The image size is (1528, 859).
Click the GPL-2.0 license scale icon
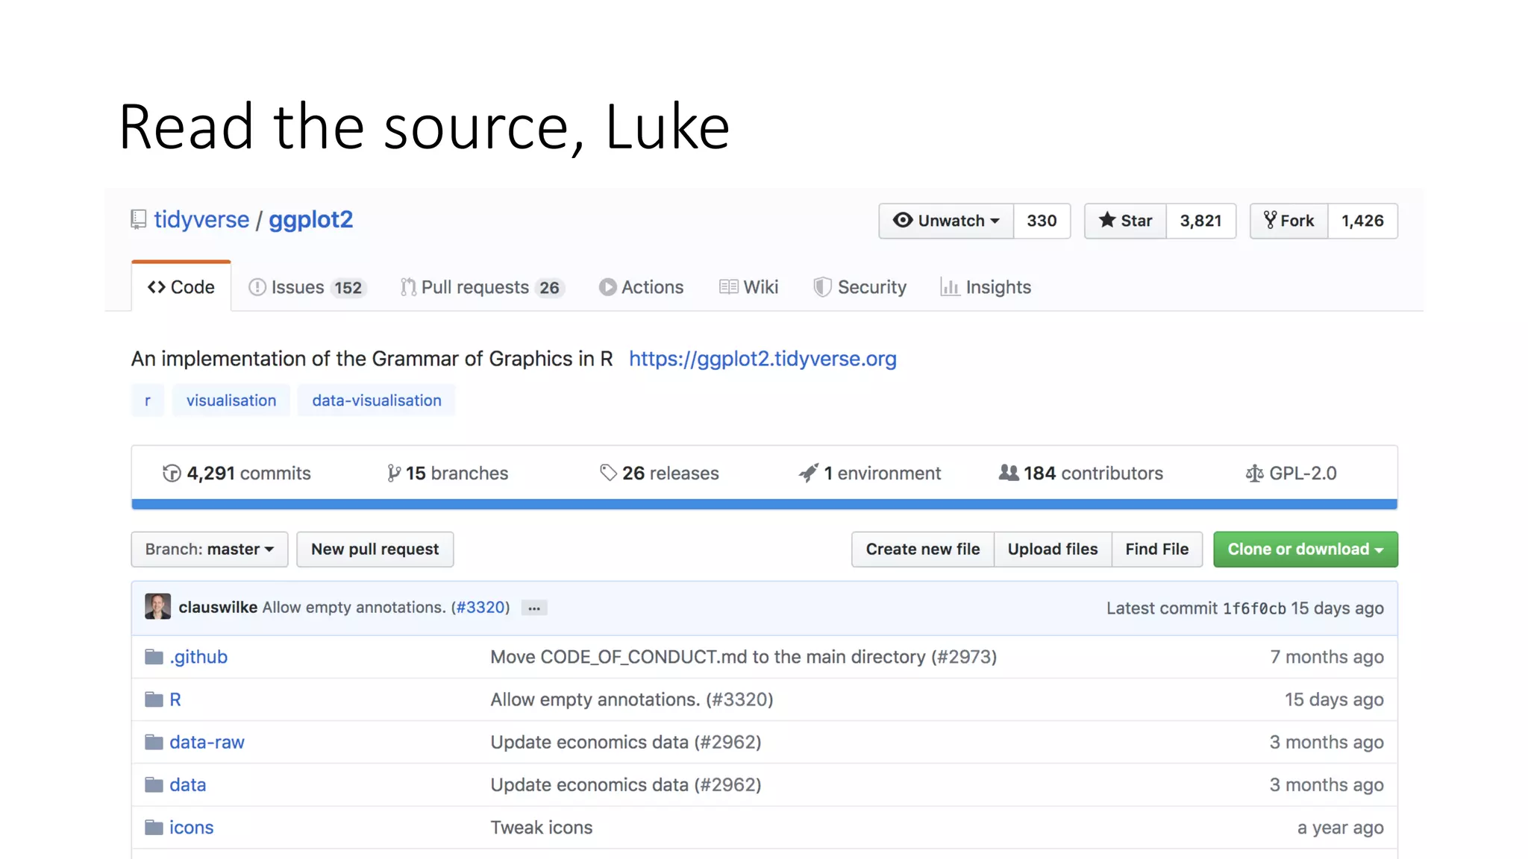pos(1254,473)
